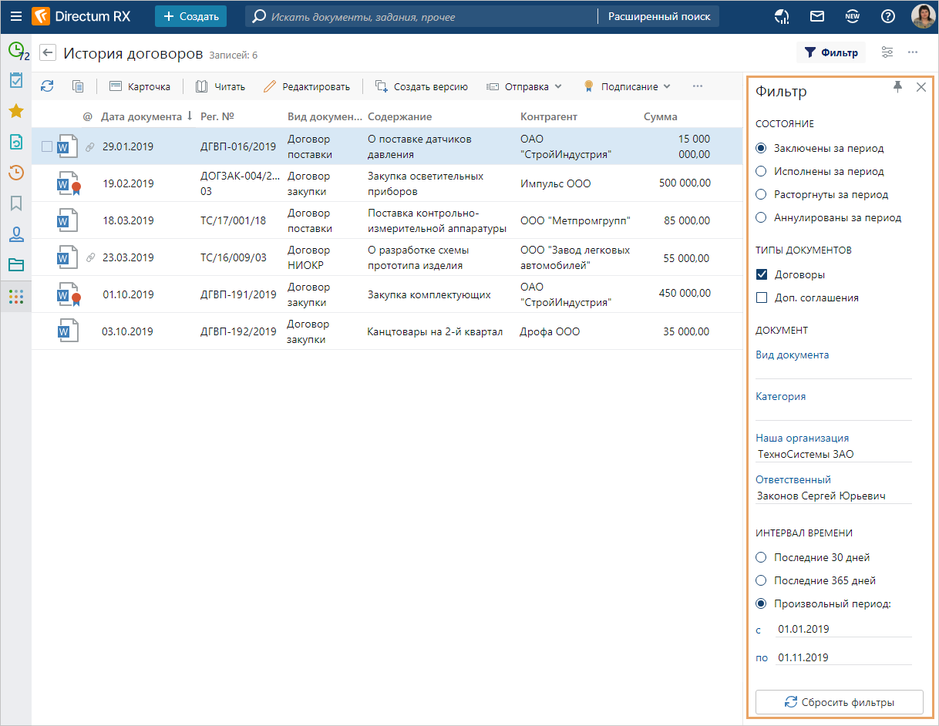Viewport: 939px width, 726px height.
Task: Choose 'Последние 30 дней' time interval
Action: point(762,557)
